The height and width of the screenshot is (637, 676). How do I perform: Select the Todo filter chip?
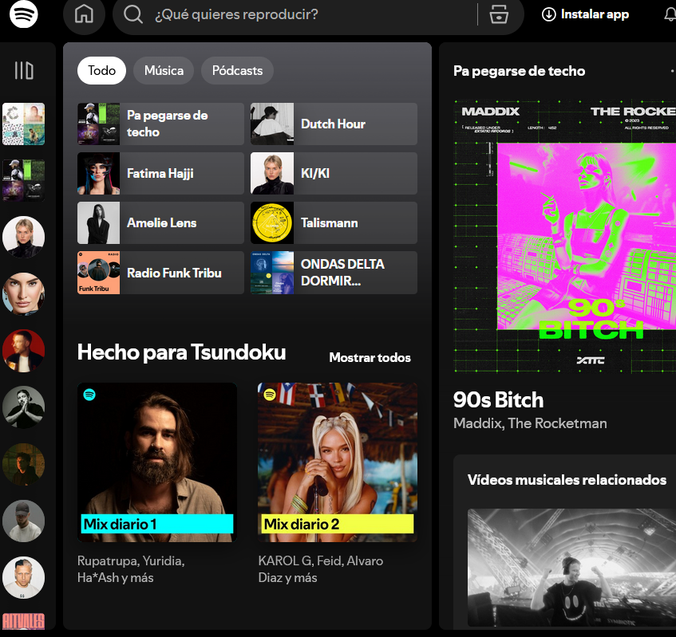point(101,71)
